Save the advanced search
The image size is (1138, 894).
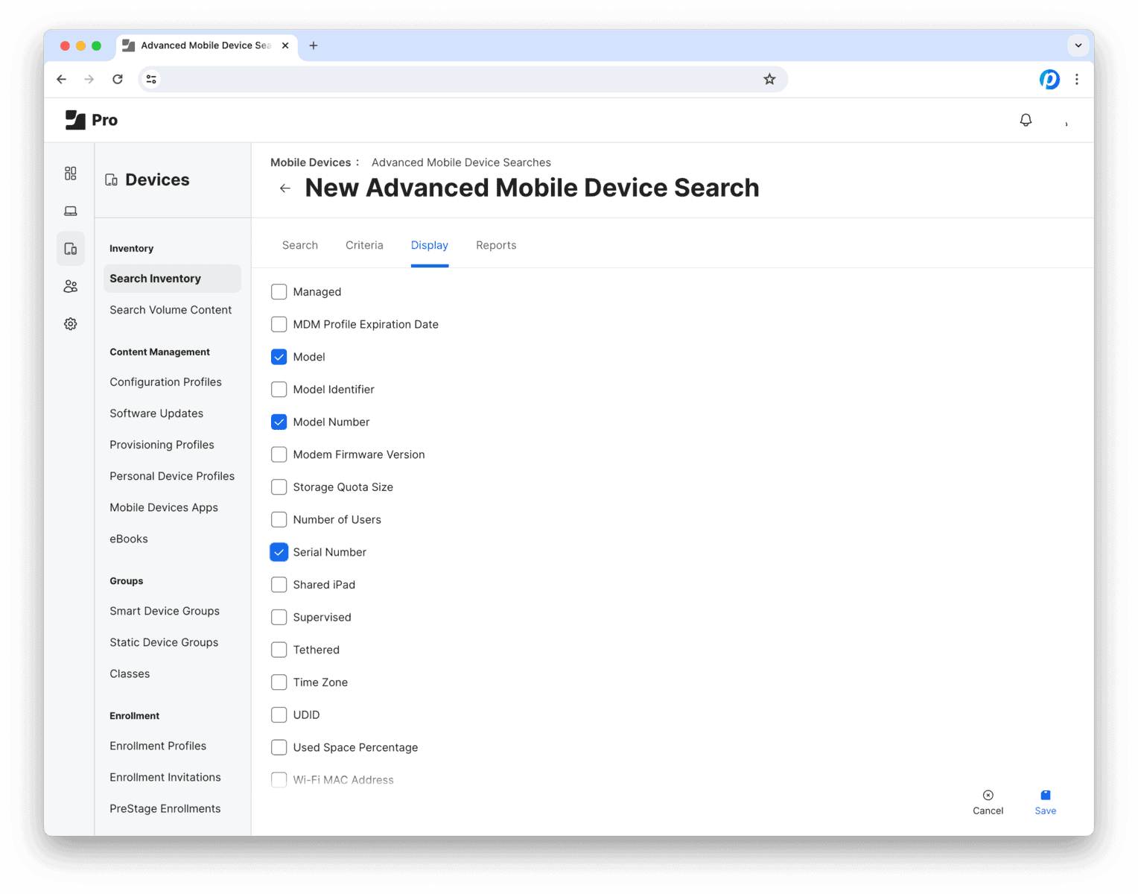[x=1045, y=802]
